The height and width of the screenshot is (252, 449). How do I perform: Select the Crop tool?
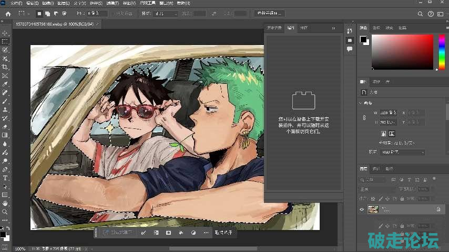5,67
